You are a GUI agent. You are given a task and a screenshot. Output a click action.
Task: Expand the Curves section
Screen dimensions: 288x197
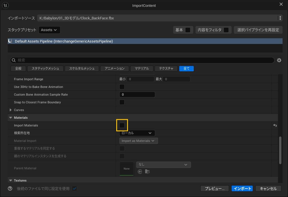click(x=11, y=110)
